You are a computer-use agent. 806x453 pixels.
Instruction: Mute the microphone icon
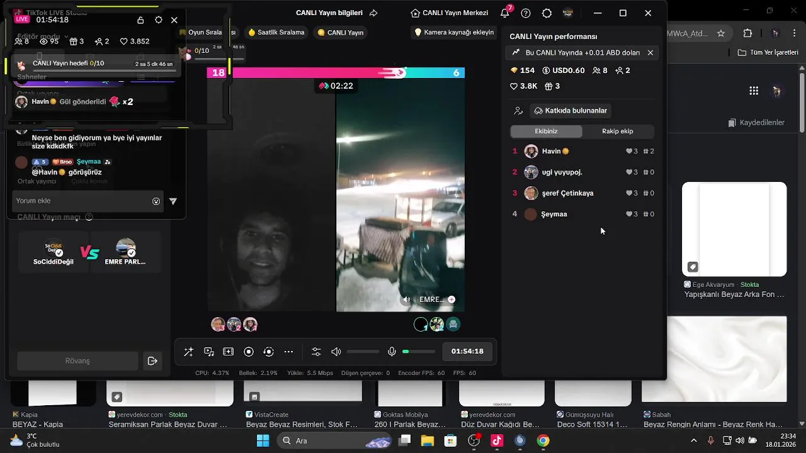392,352
